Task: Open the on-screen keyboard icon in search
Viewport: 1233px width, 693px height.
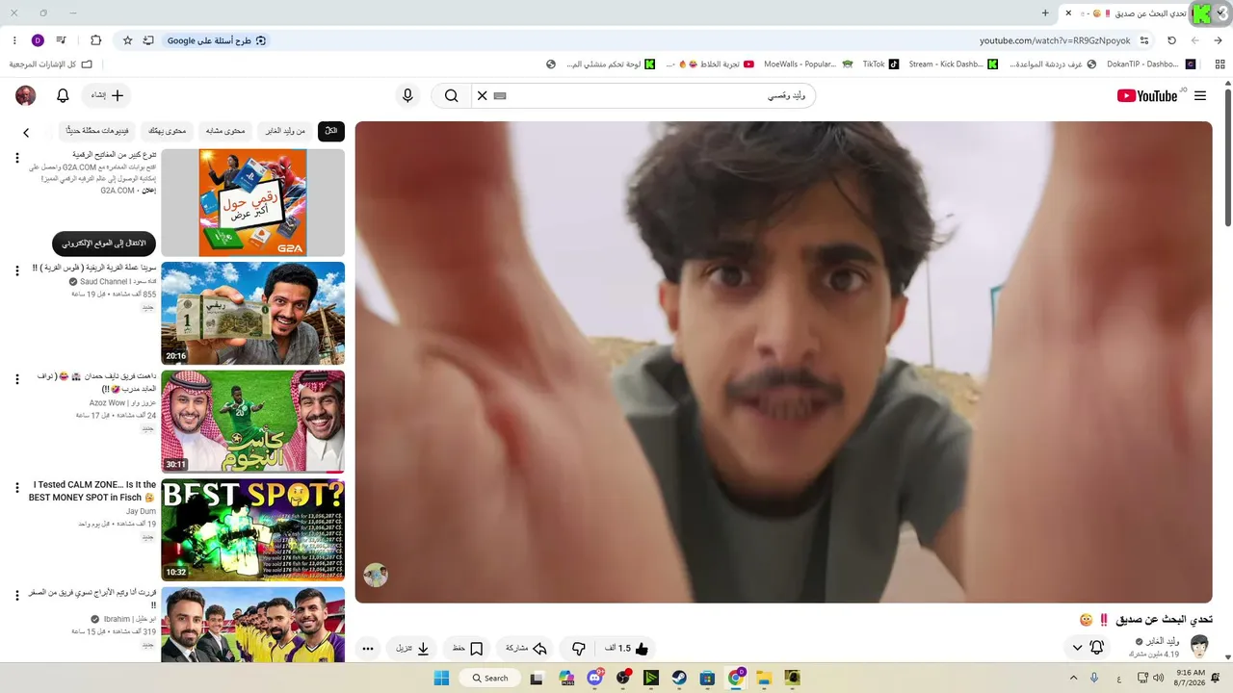Action: tap(500, 95)
